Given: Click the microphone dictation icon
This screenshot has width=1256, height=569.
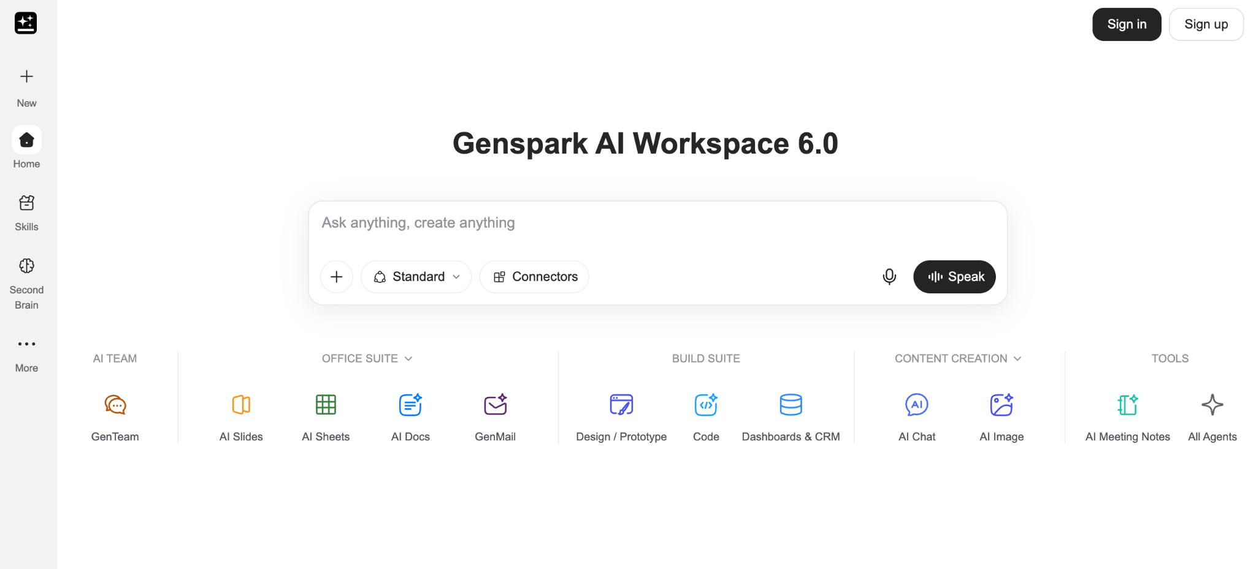Looking at the screenshot, I should point(889,277).
